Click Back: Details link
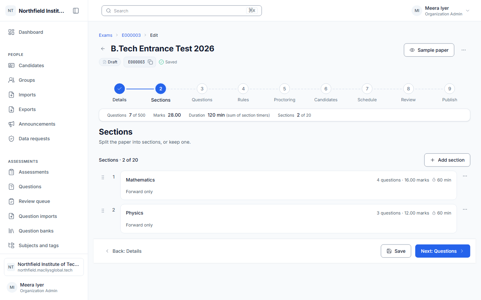 (123, 251)
